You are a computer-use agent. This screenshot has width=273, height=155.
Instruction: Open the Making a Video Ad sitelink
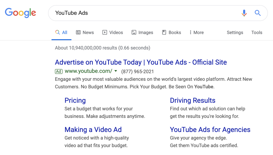click(93, 130)
